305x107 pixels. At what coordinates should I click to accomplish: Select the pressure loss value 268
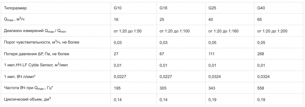pos(261,54)
